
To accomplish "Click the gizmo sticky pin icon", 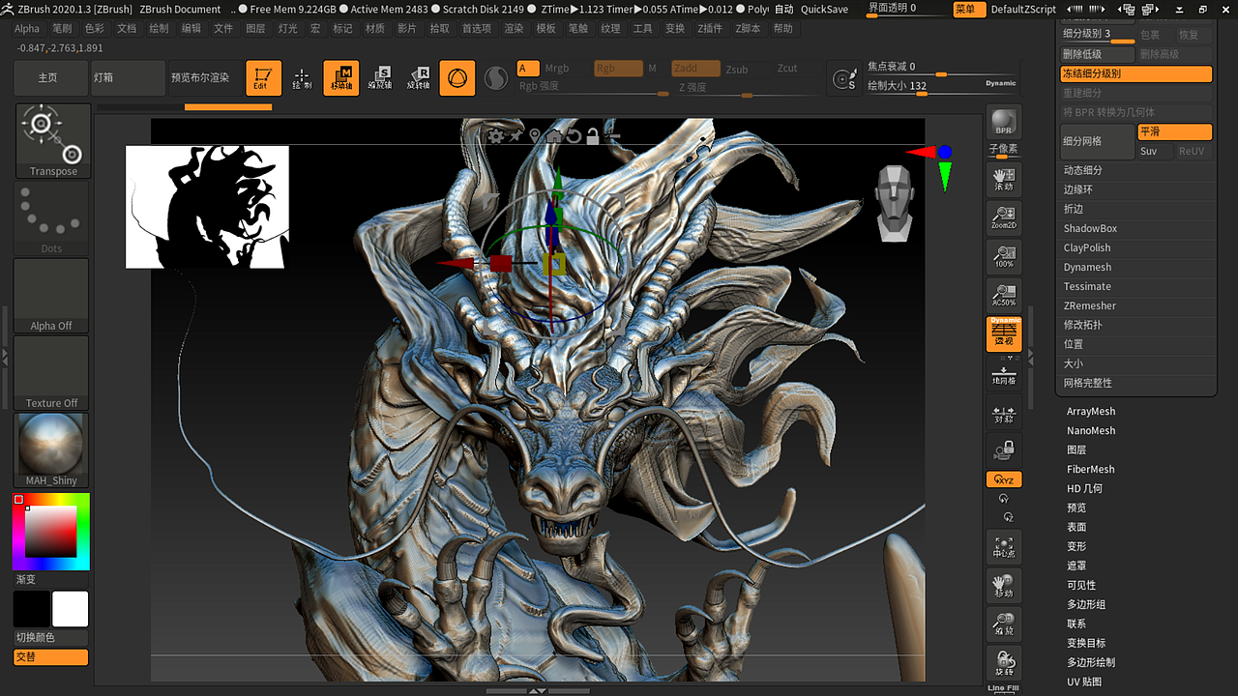I will click(516, 135).
